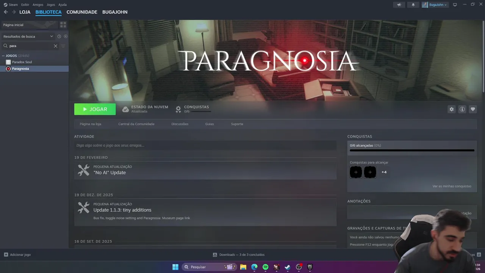Image resolution: width=485 pixels, height=273 pixels.
Task: Enter Big Picture mode monitor icon
Action: (x=455, y=5)
